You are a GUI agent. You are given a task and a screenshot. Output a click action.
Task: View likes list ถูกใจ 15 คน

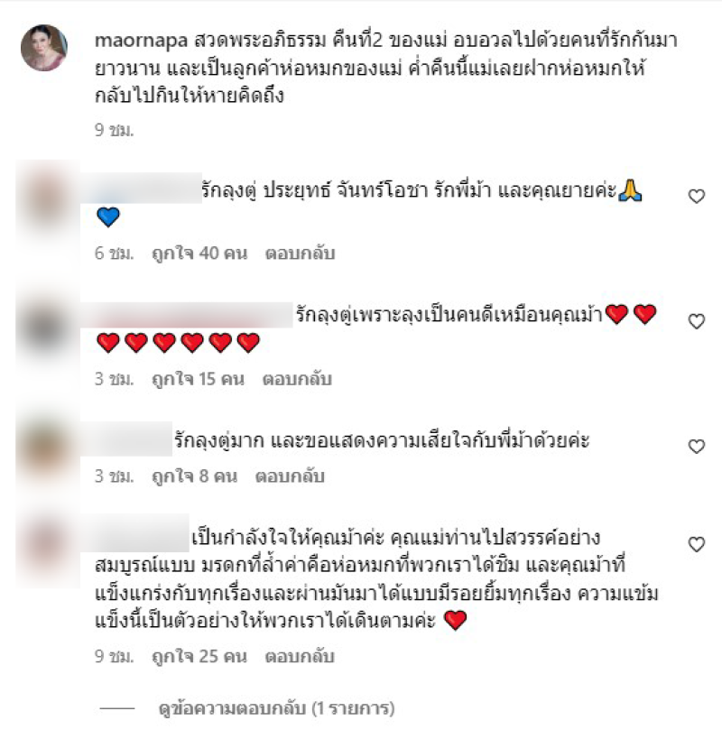point(198,379)
